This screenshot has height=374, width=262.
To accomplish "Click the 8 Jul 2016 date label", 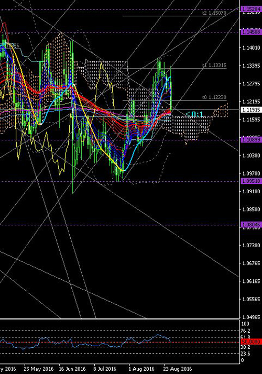I will (105, 369).
